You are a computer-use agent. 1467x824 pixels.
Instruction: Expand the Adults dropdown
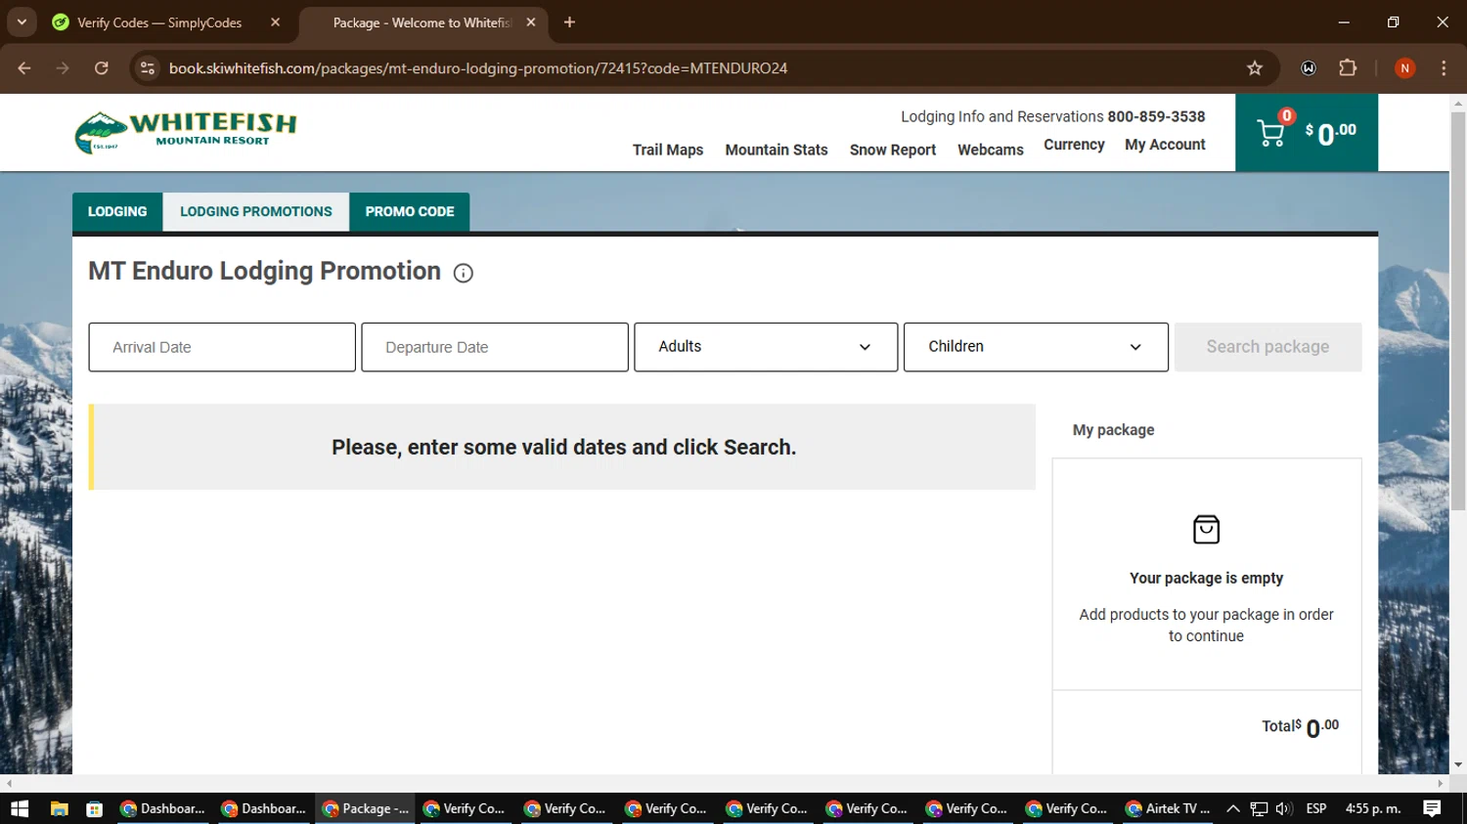(766, 347)
